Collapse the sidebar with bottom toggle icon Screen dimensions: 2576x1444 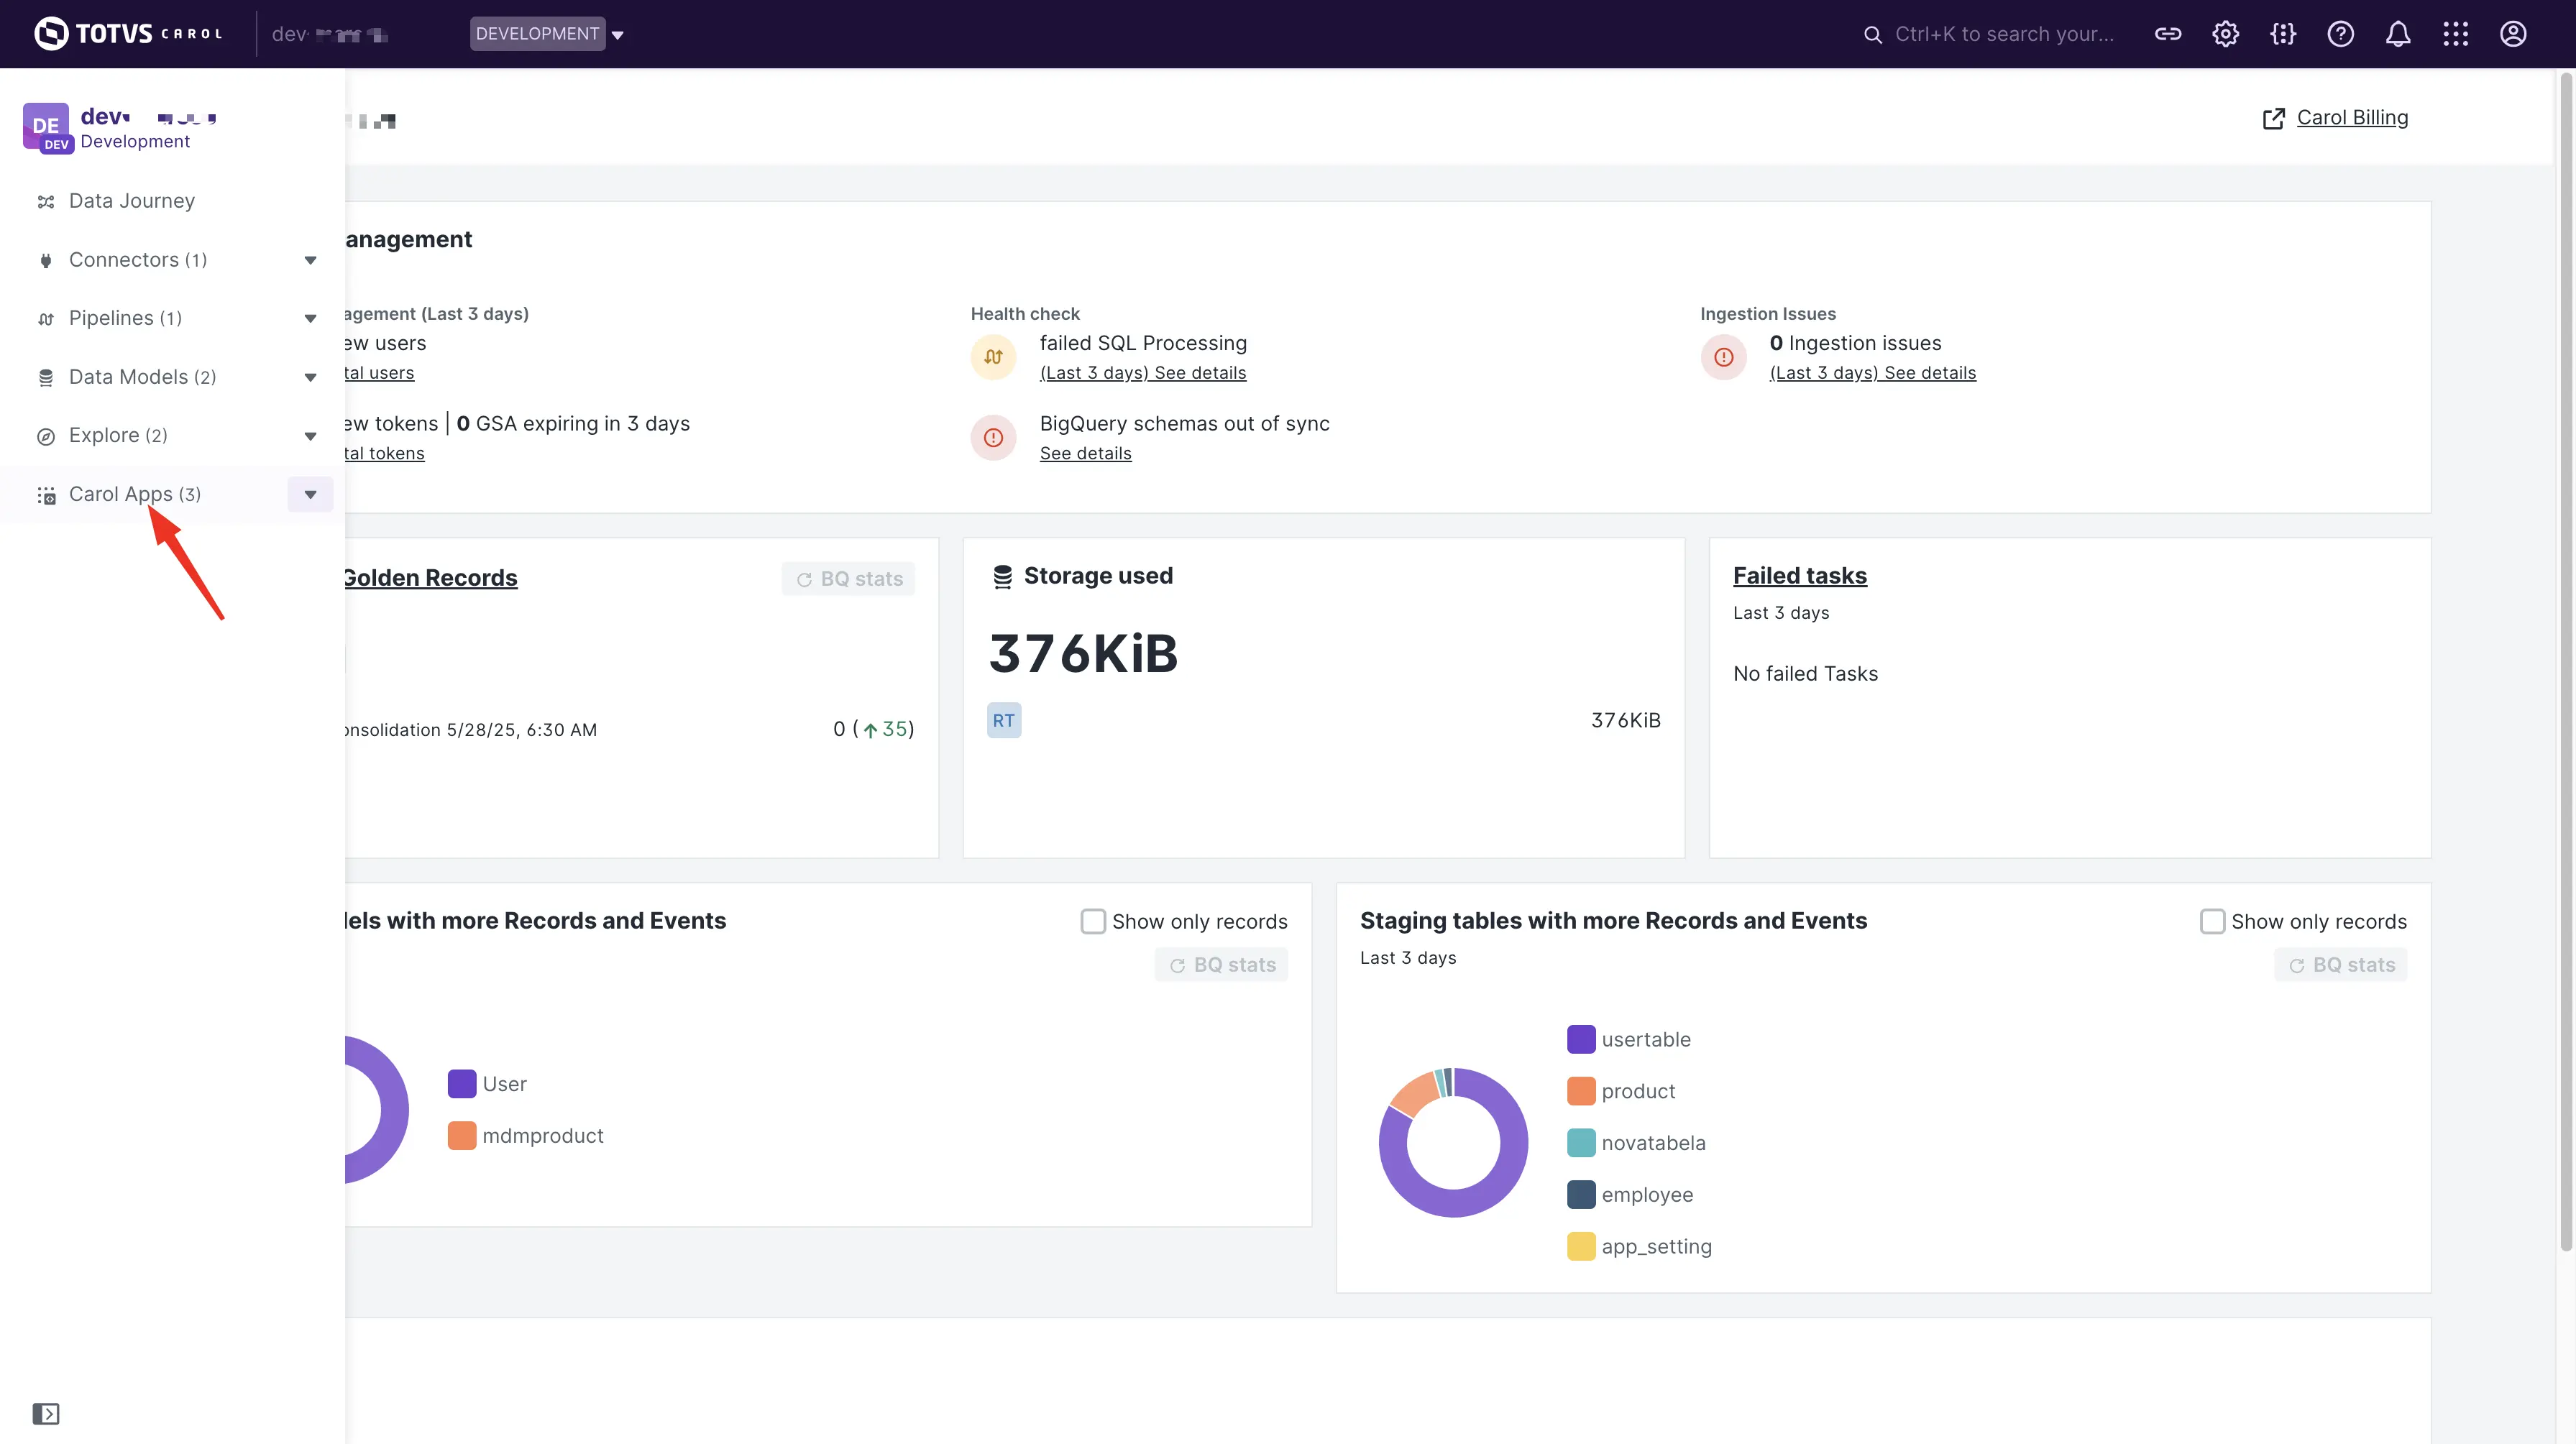pyautogui.click(x=46, y=1413)
